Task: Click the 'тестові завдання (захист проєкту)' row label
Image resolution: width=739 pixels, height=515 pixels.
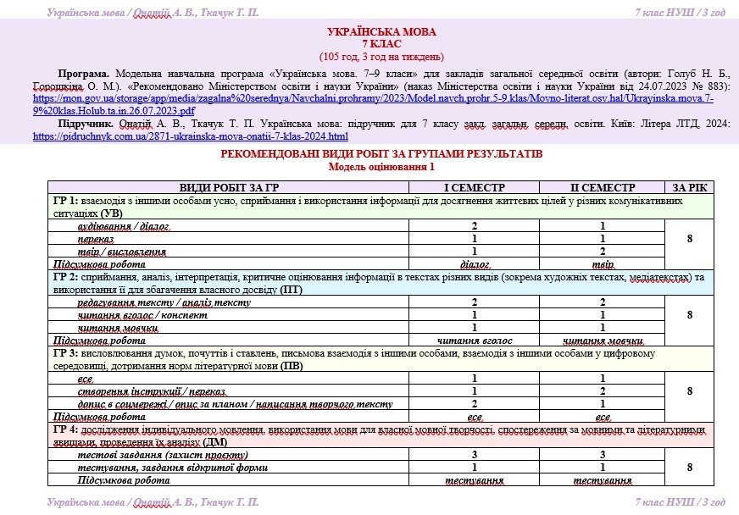Action: click(x=163, y=455)
